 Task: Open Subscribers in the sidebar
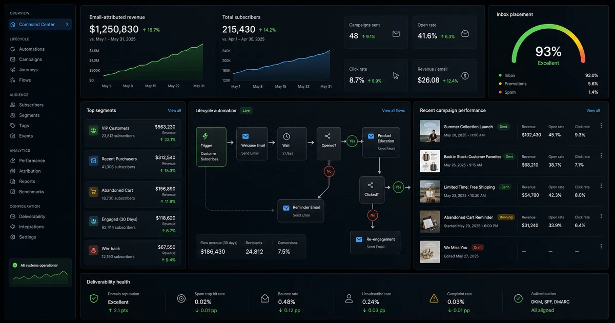(x=31, y=105)
